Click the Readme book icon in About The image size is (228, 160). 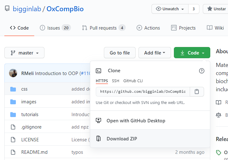(219, 102)
